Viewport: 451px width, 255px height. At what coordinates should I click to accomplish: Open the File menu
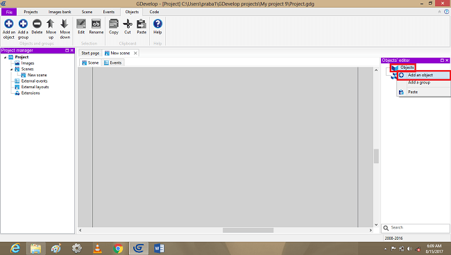pos(9,12)
